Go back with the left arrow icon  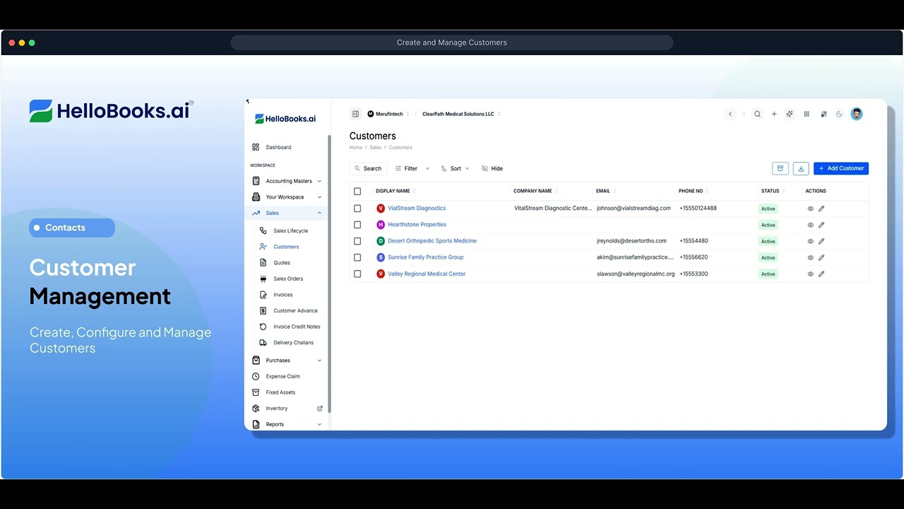click(x=730, y=114)
